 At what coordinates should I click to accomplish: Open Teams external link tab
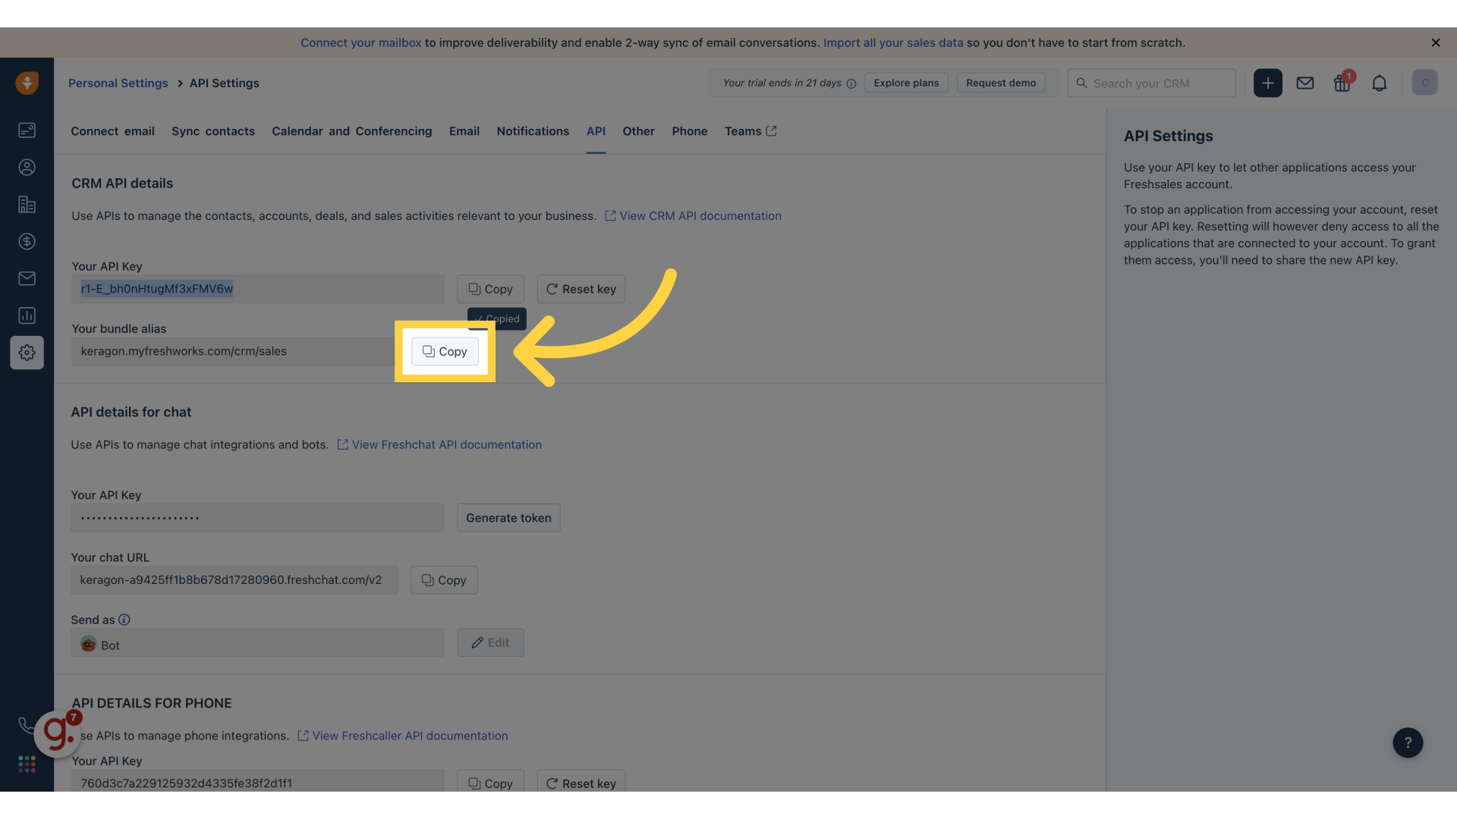750,131
